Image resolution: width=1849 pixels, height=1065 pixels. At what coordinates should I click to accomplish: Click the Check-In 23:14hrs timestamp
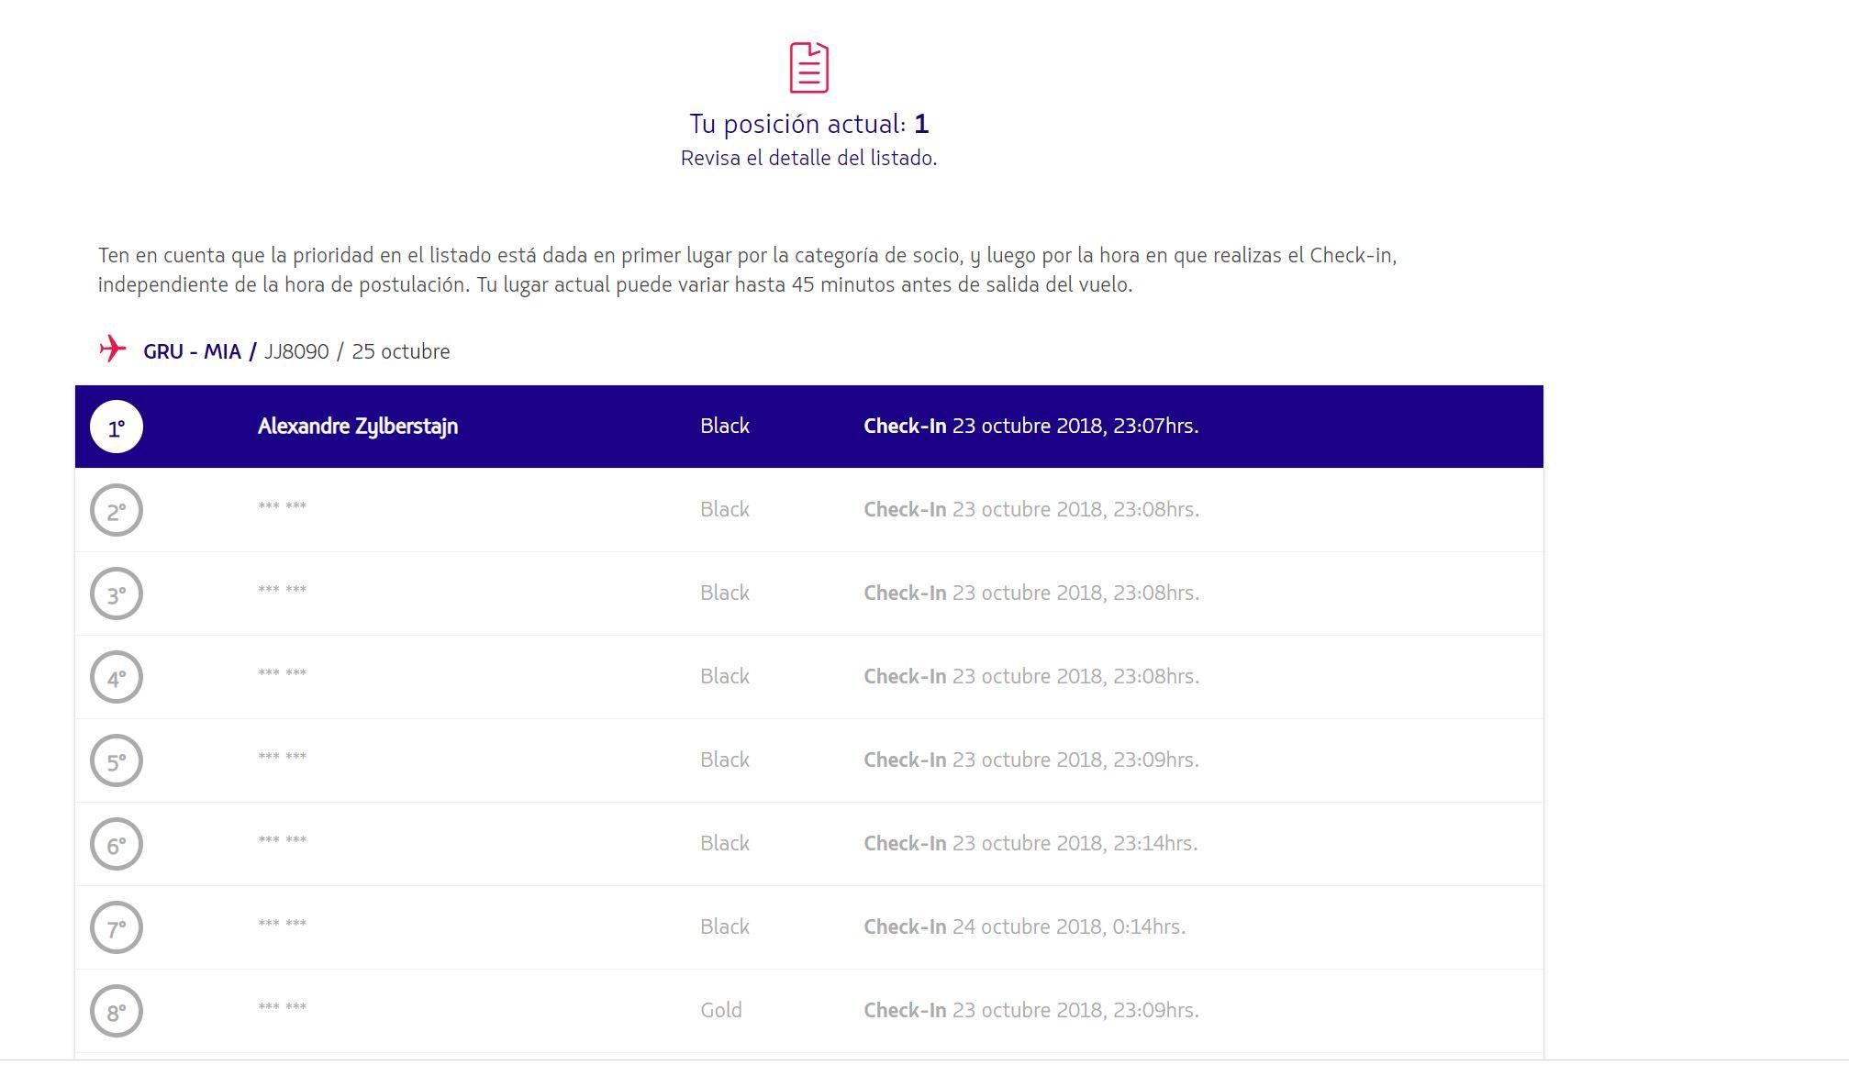pos(1030,843)
